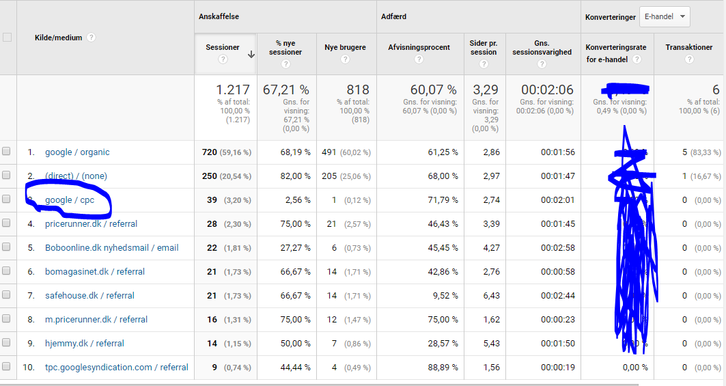Click help icon under Sider pr. session

[x=484, y=64]
